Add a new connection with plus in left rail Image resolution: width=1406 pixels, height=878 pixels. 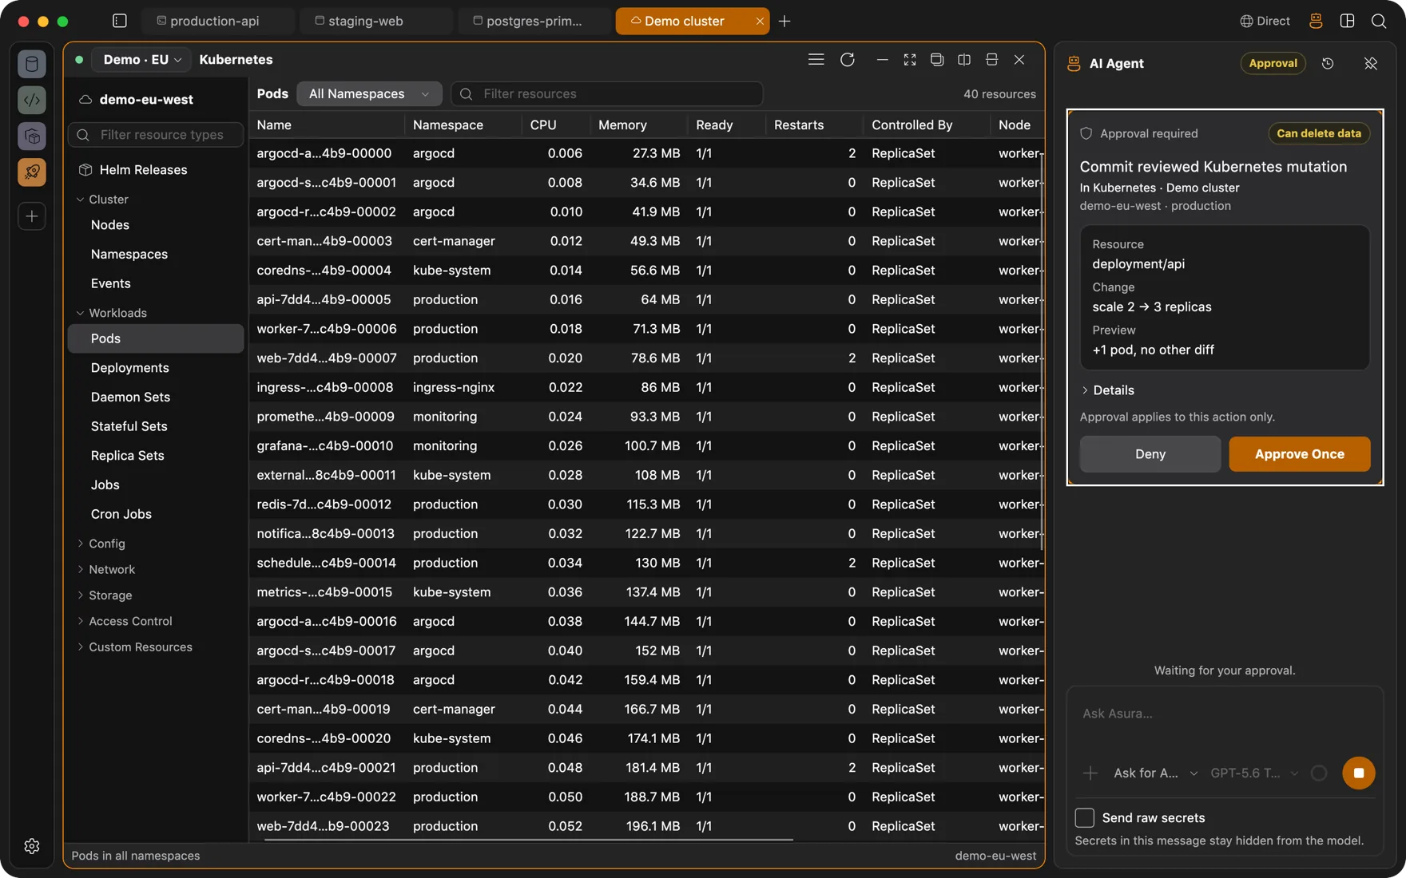32,216
